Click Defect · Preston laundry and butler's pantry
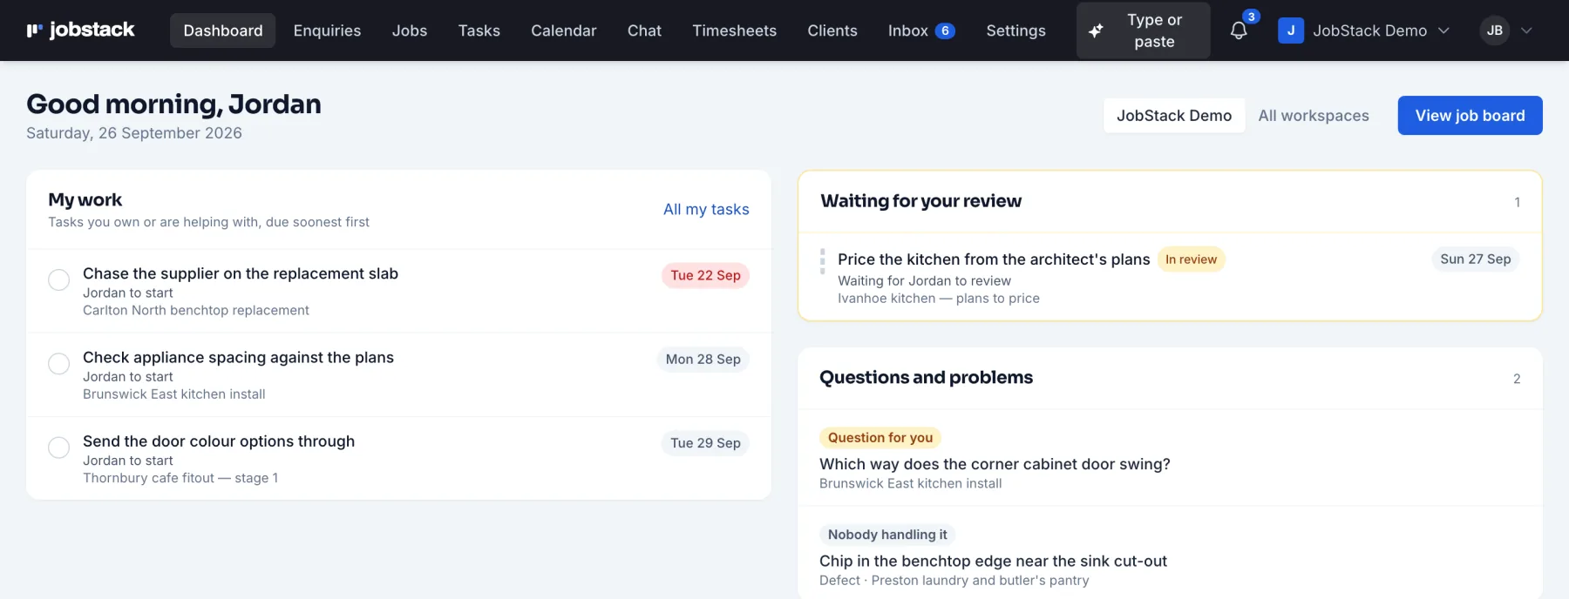This screenshot has width=1569, height=599. (954, 581)
